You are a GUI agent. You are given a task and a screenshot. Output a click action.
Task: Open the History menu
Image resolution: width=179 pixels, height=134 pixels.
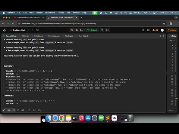click(40, 13)
